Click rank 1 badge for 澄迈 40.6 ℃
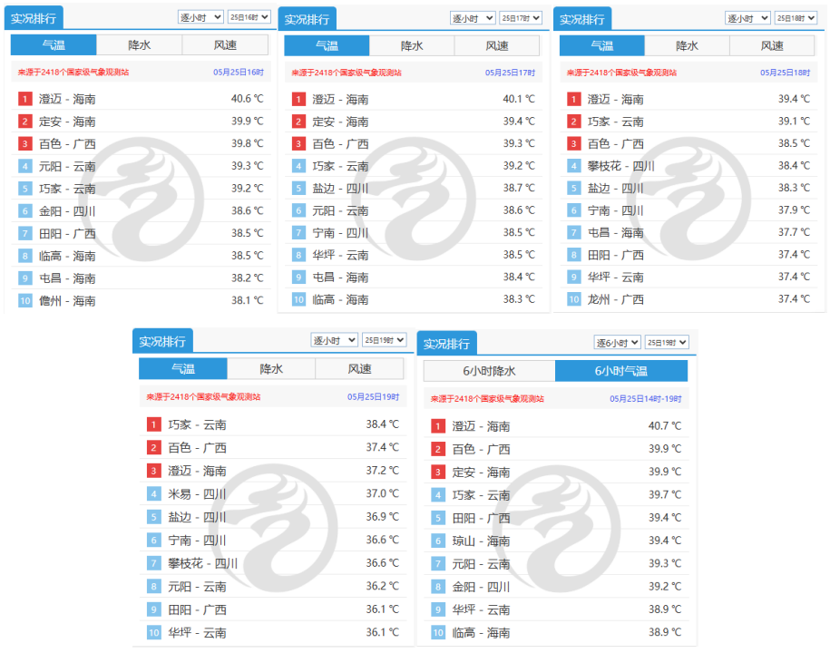The height and width of the screenshot is (653, 830). [x=24, y=99]
